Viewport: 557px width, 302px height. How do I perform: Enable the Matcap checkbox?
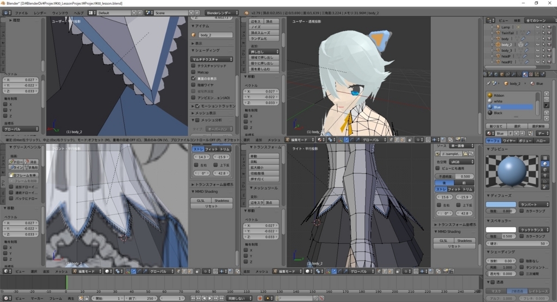click(193, 72)
